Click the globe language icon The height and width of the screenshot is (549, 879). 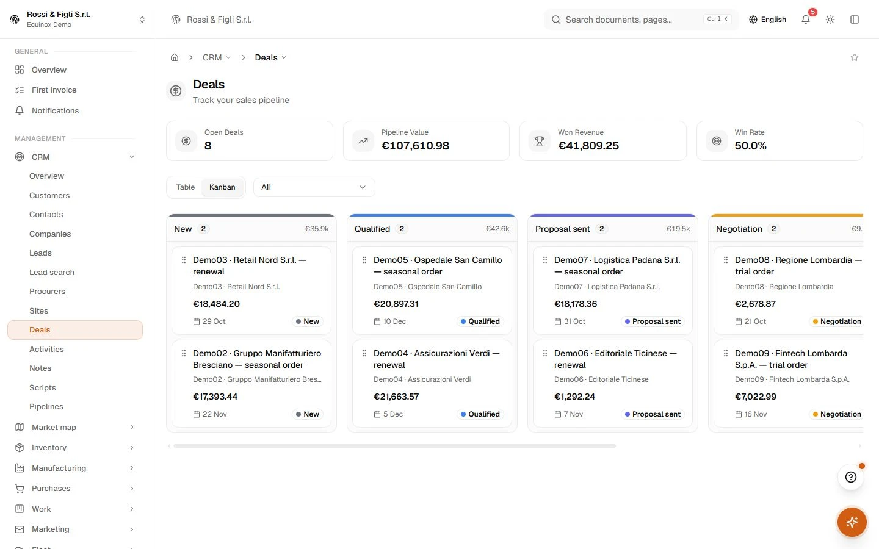753,20
